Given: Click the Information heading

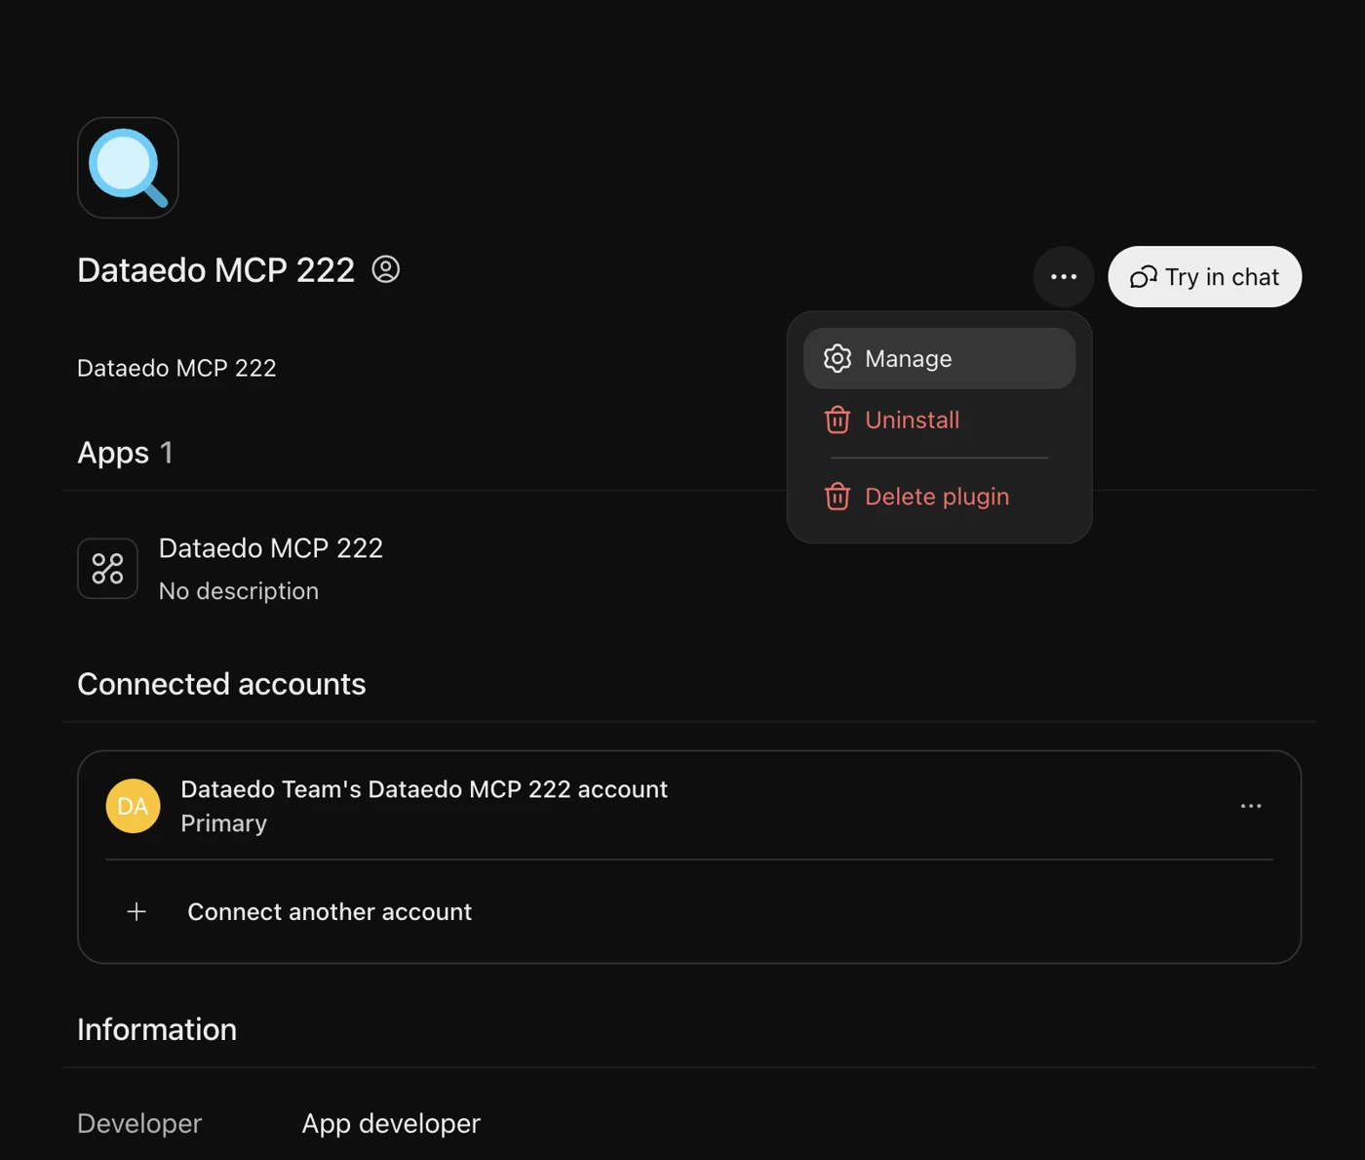Looking at the screenshot, I should pos(157,1029).
